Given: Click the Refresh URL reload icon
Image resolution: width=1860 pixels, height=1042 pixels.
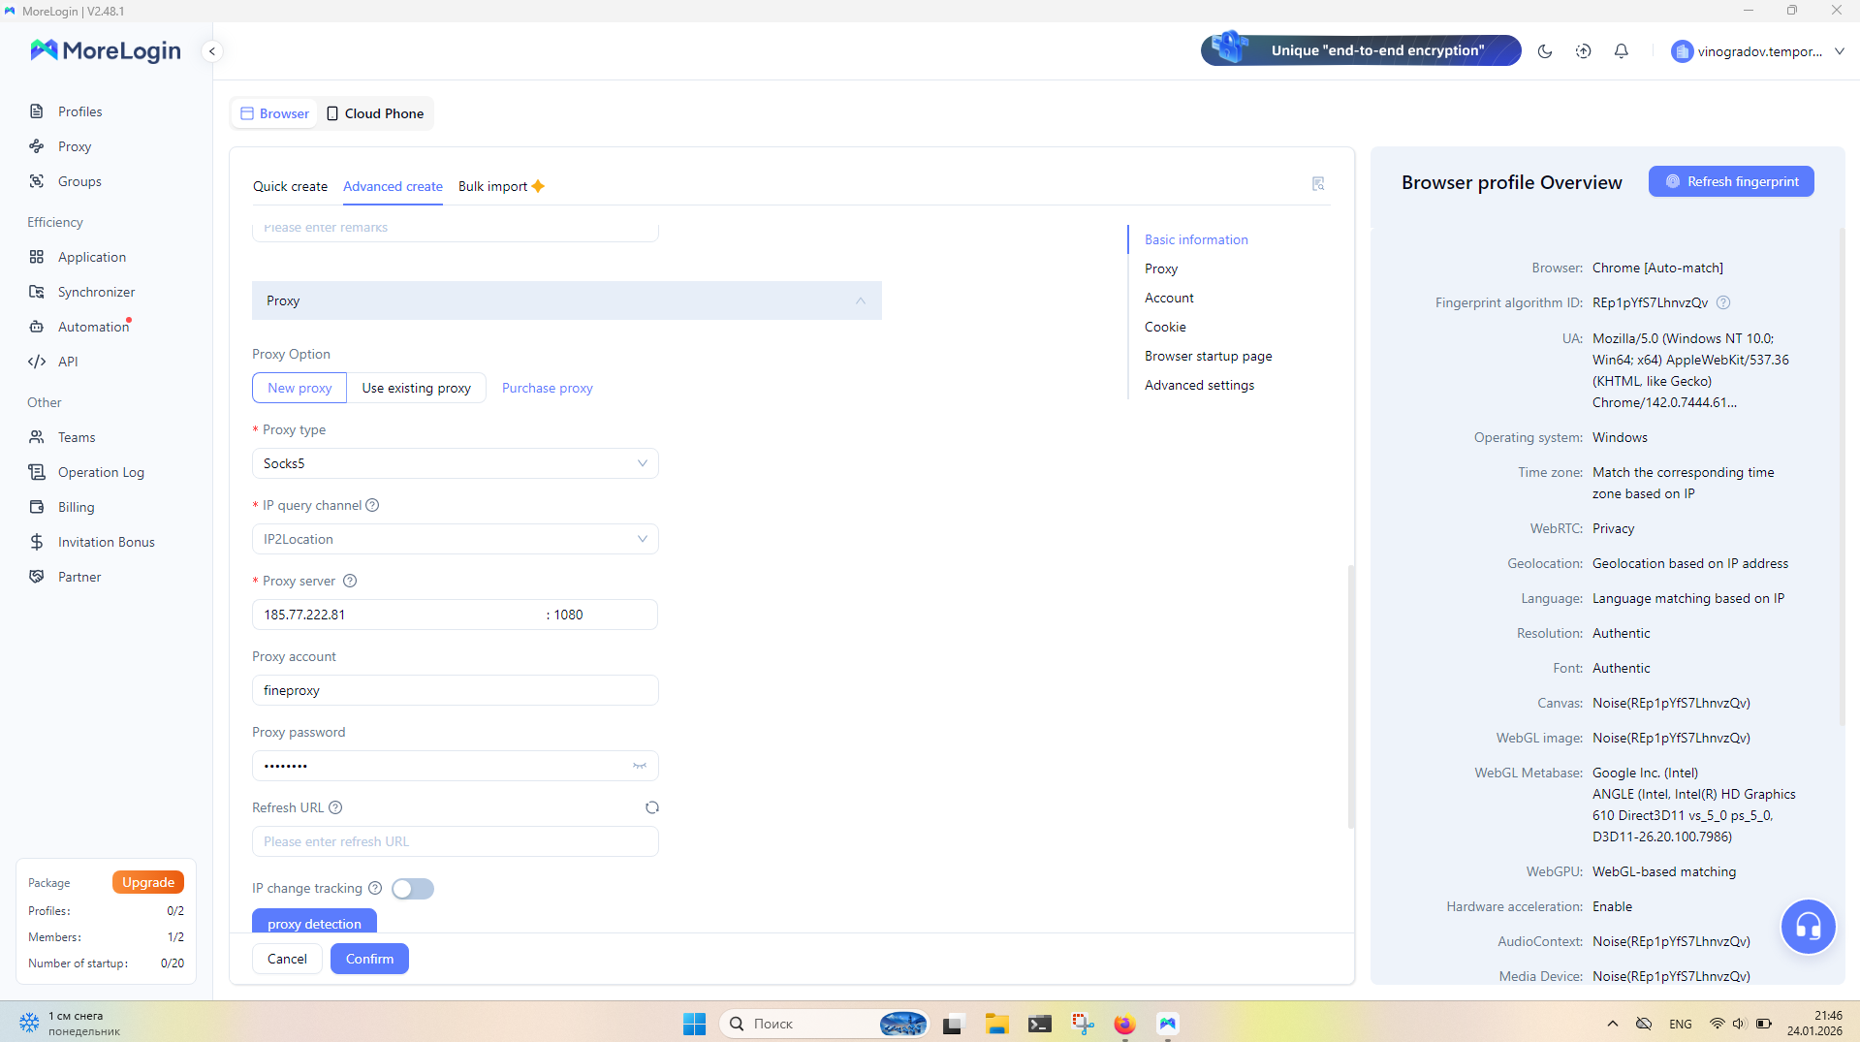Looking at the screenshot, I should (x=652, y=807).
